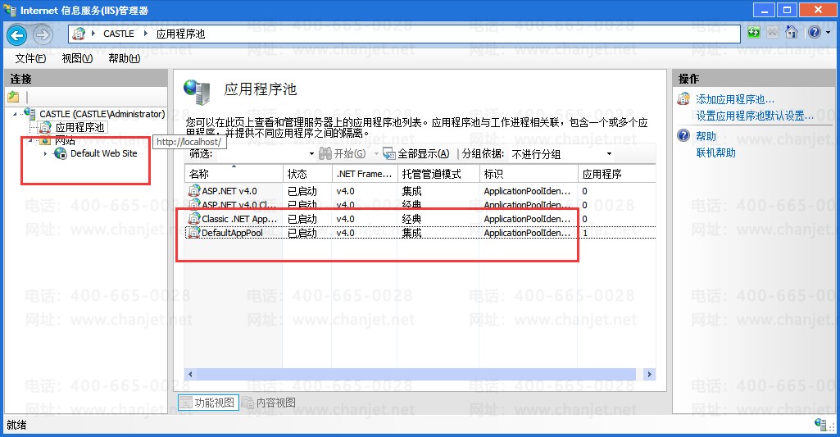Click the 开始(G) filter button
The width and height of the screenshot is (840, 437).
342,154
